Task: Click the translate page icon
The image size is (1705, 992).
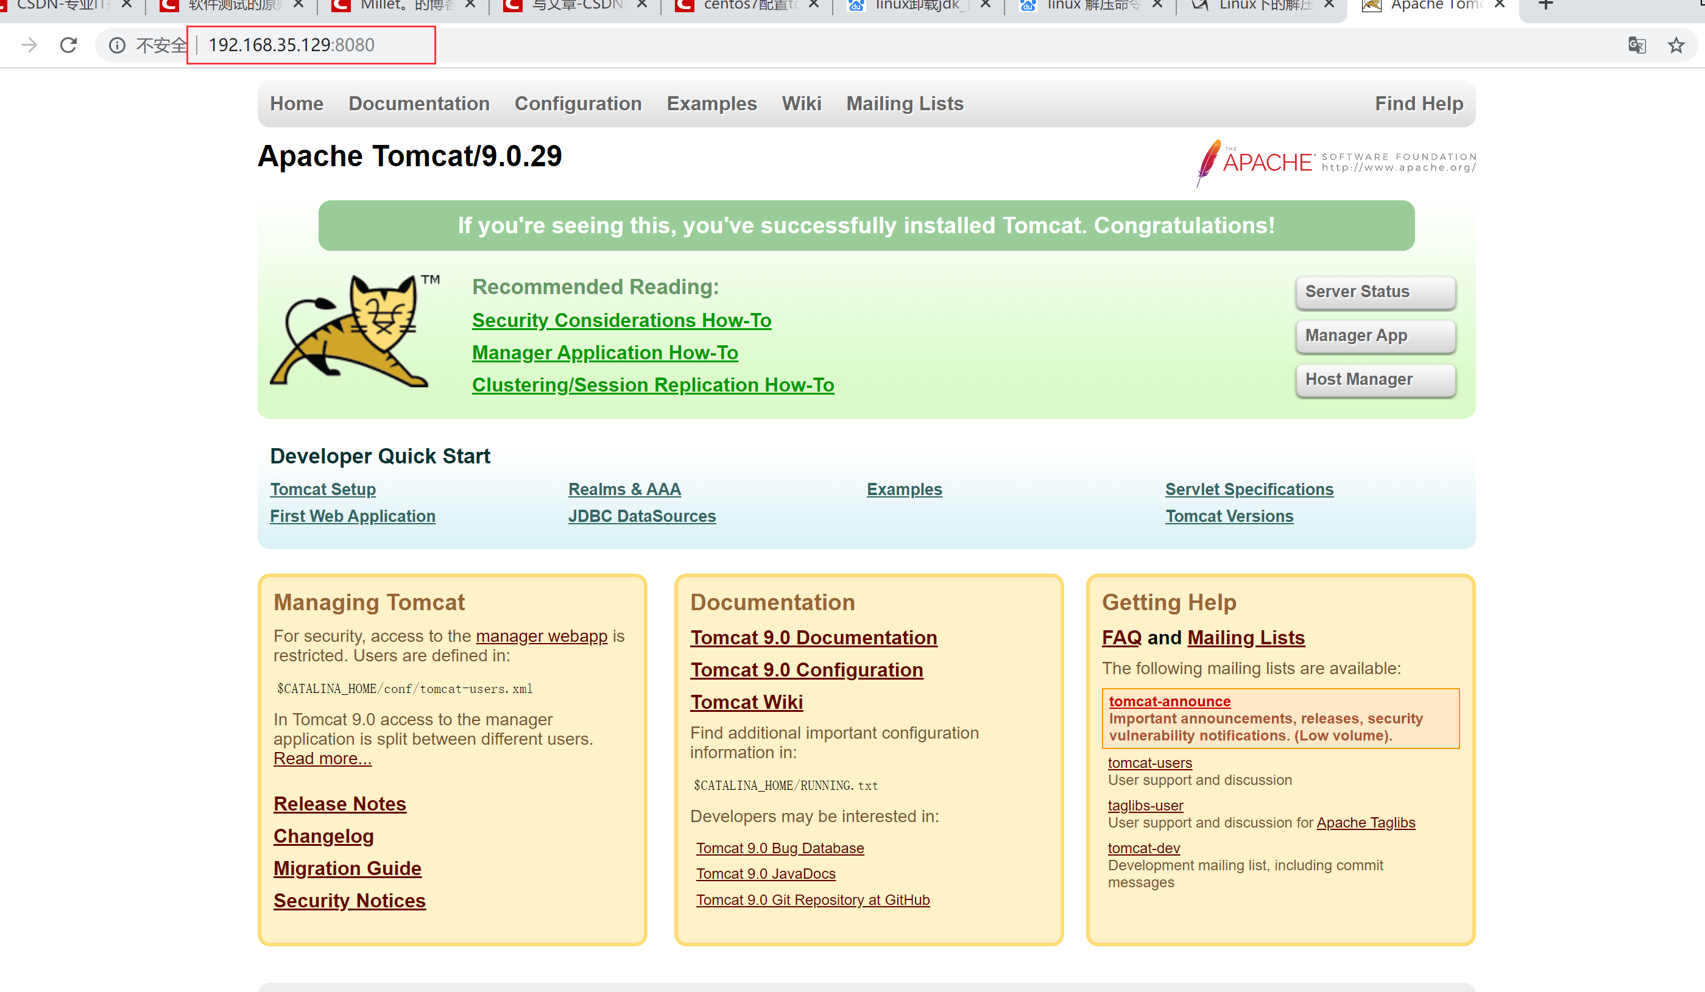Action: click(1637, 45)
